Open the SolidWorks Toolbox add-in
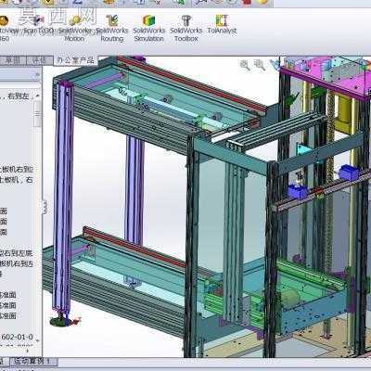Viewport: 371px width, 371px height. [x=186, y=29]
